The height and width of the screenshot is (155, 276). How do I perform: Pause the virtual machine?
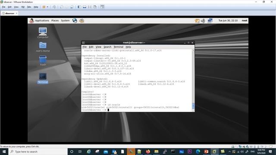[x=44, y=7]
